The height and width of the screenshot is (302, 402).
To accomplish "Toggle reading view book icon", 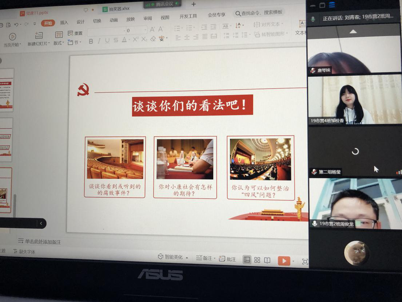I will 267,260.
